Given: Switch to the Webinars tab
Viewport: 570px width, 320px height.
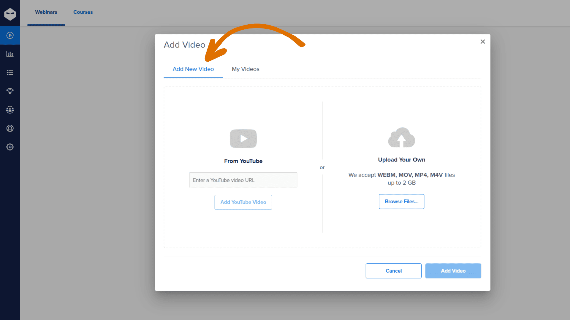Looking at the screenshot, I should click(46, 12).
